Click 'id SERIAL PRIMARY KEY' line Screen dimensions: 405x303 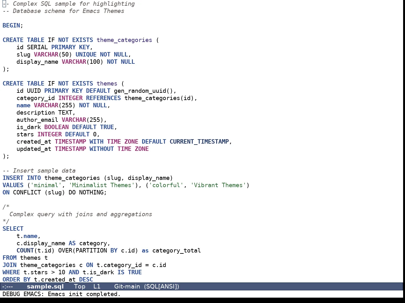tap(55, 47)
